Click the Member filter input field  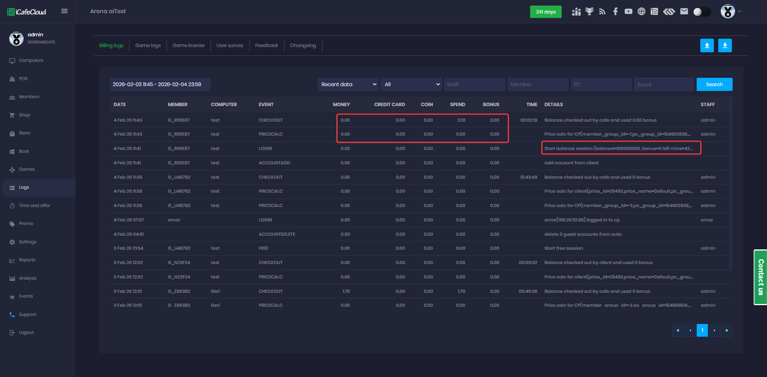click(538, 85)
